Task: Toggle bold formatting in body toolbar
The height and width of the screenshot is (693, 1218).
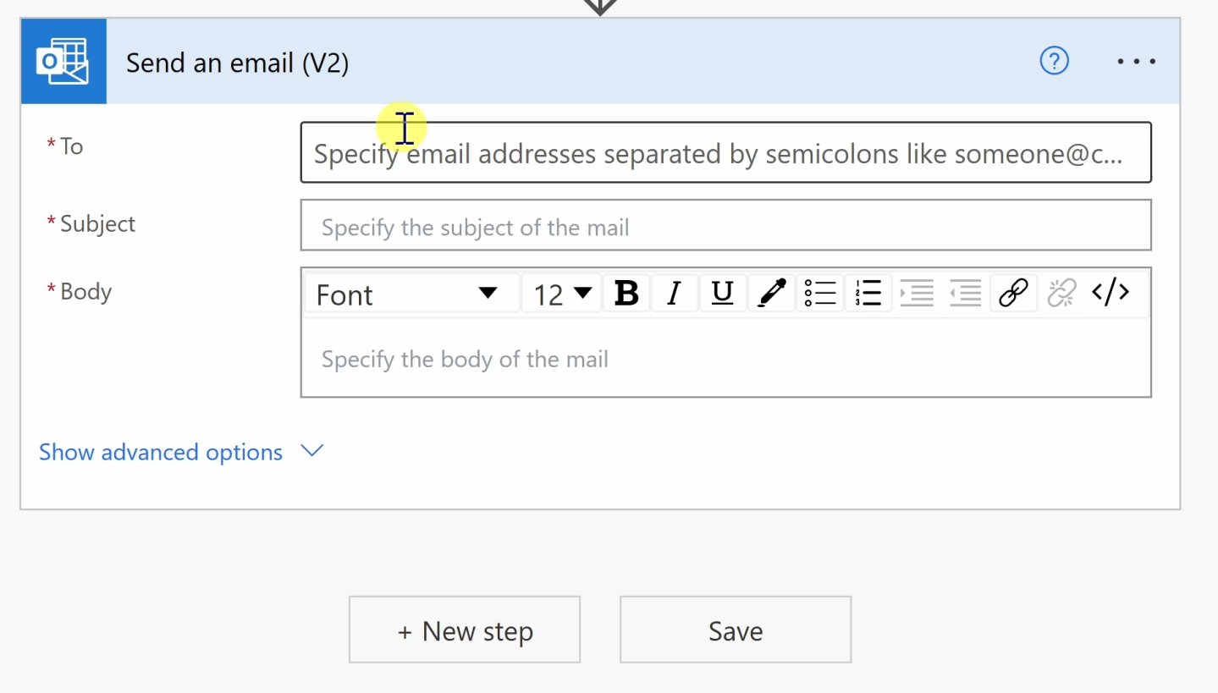Action: 626,294
